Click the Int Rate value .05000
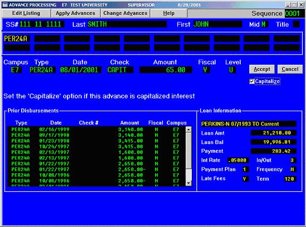This screenshot has width=306, height=227. click(x=238, y=160)
